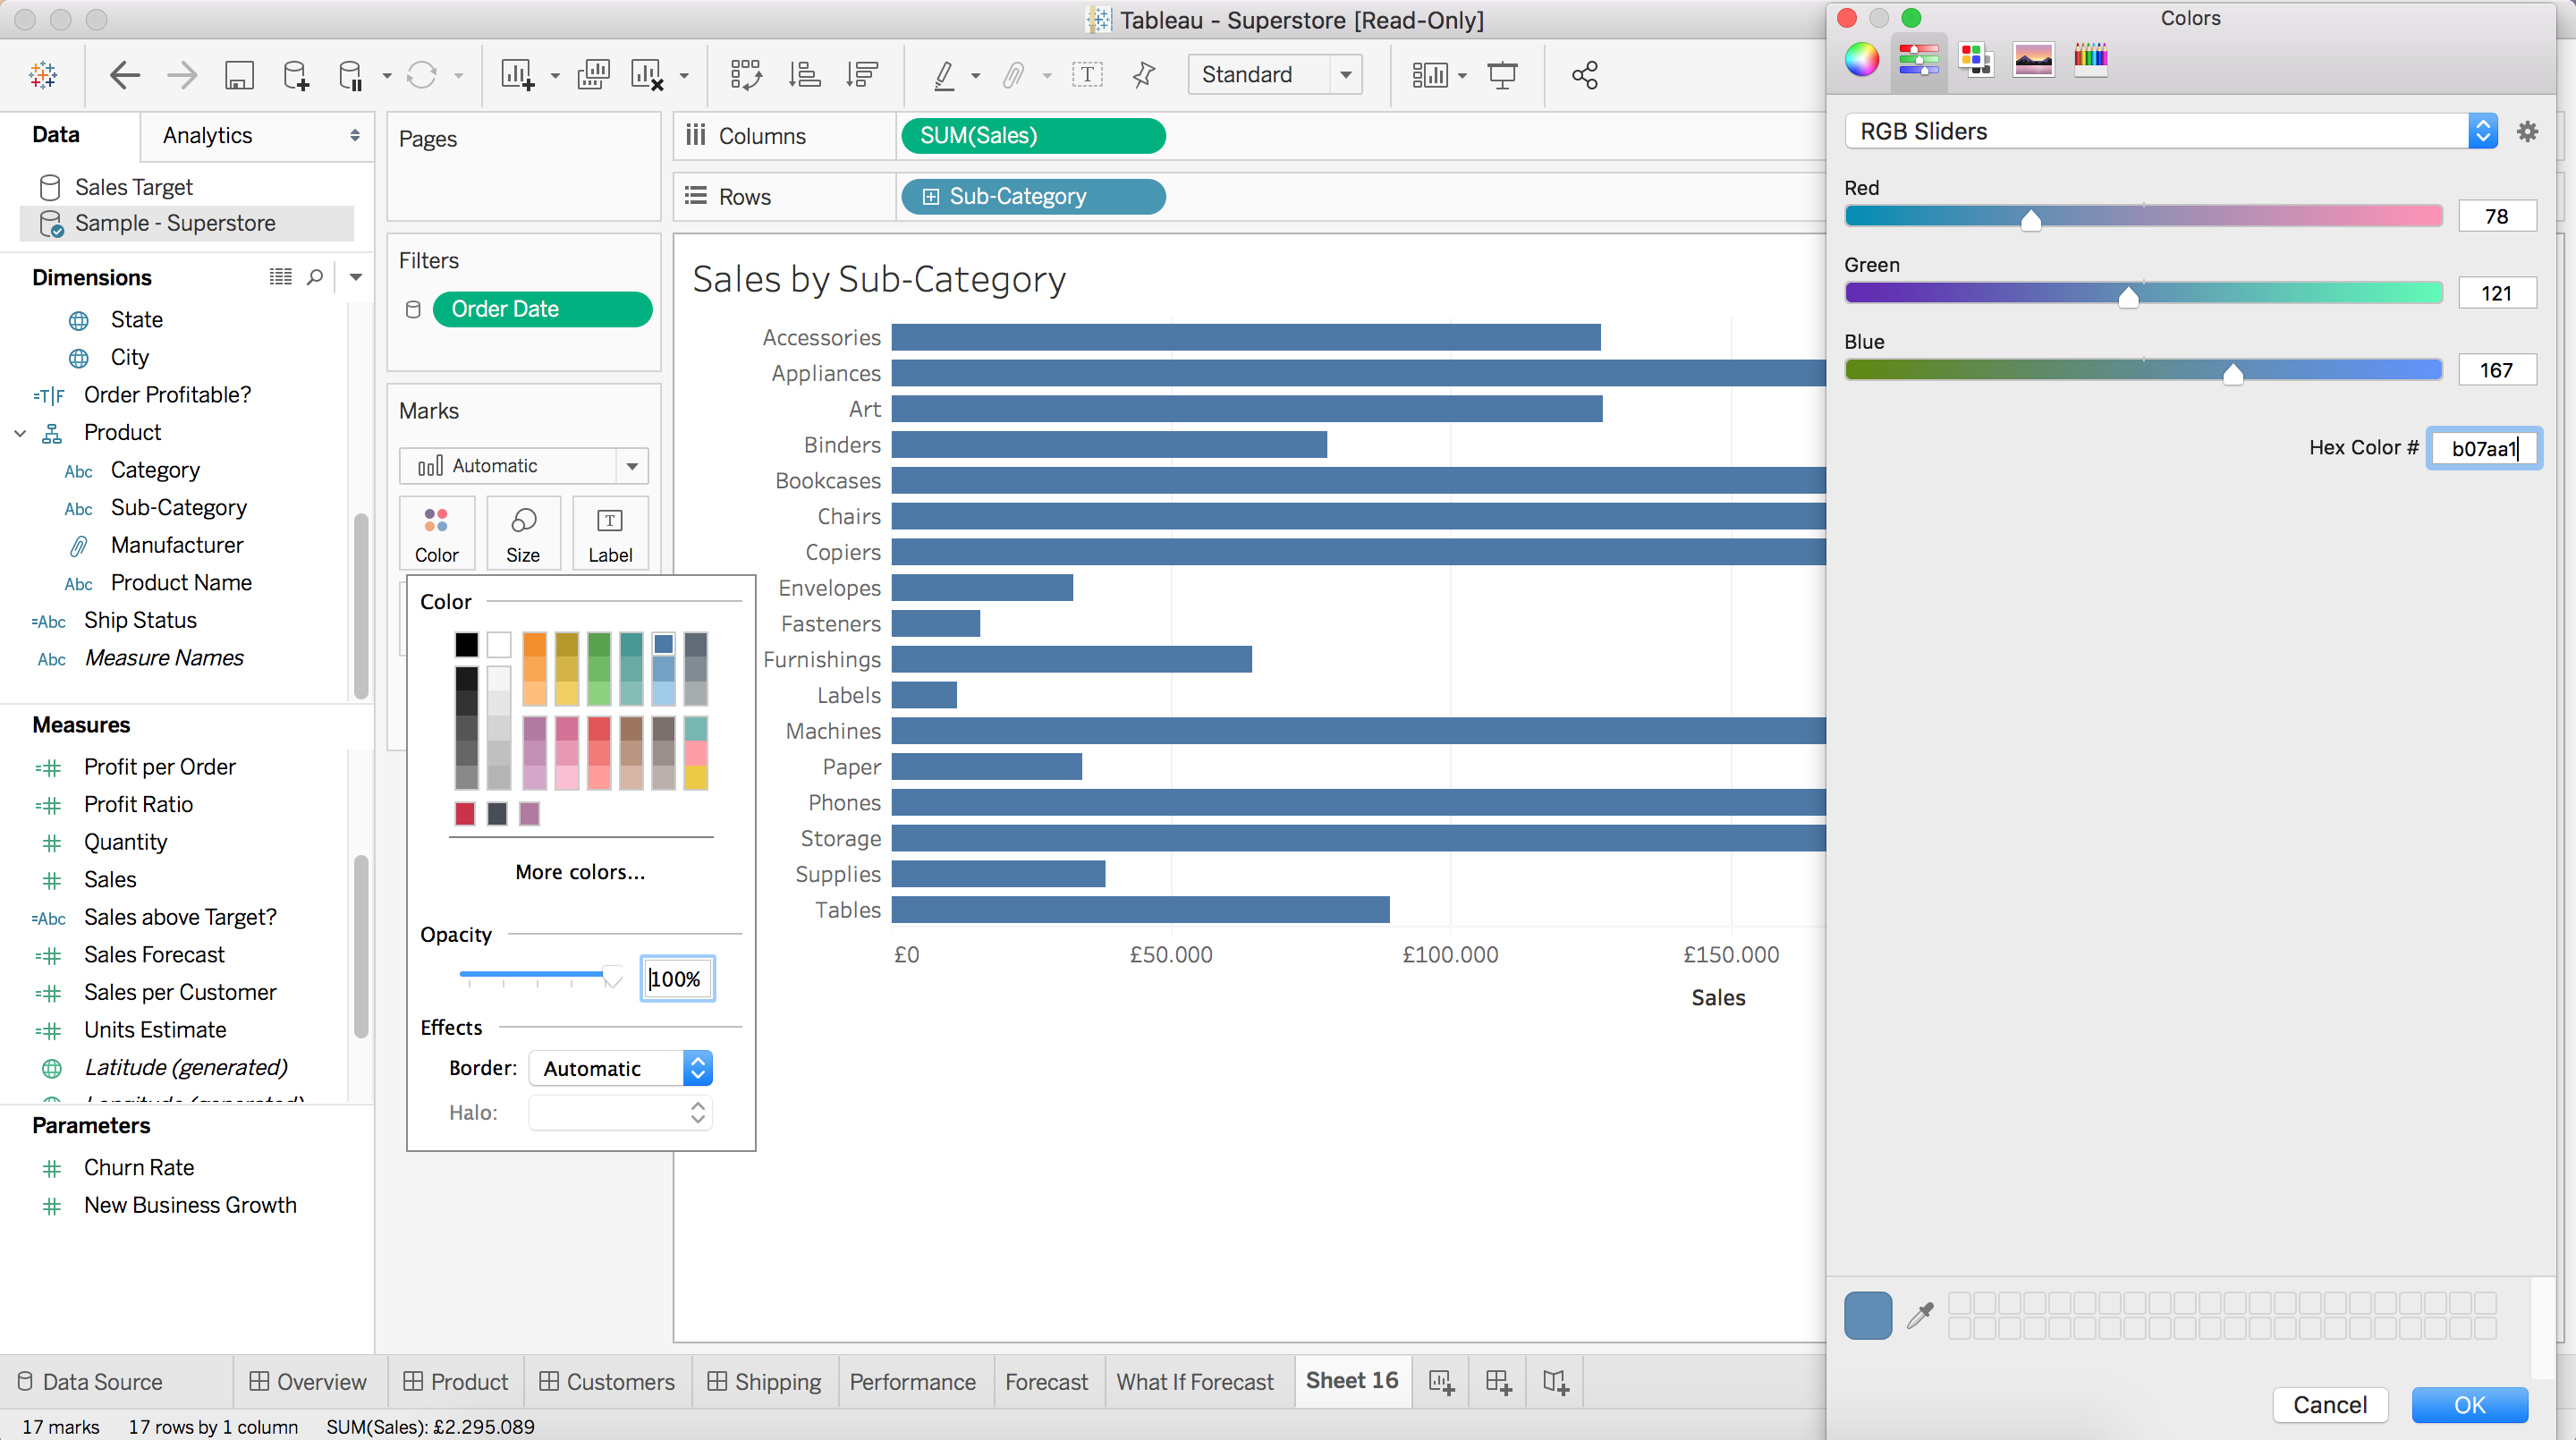
Task: Select the Sample - Superstore data source
Action: pos(186,223)
